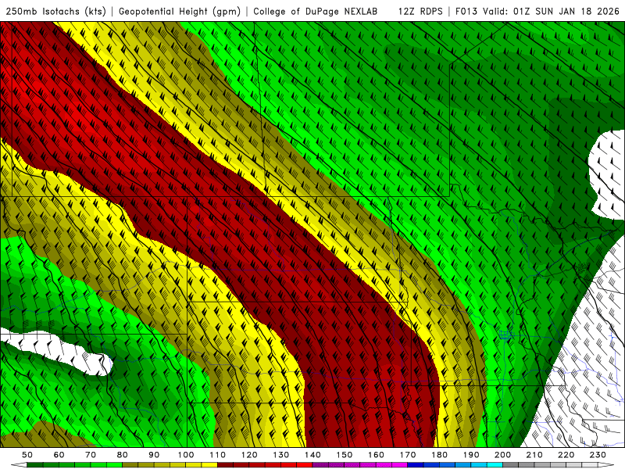Image resolution: width=625 pixels, height=469 pixels.
Task: Click the 60 value on the color scale
Action: point(59,455)
